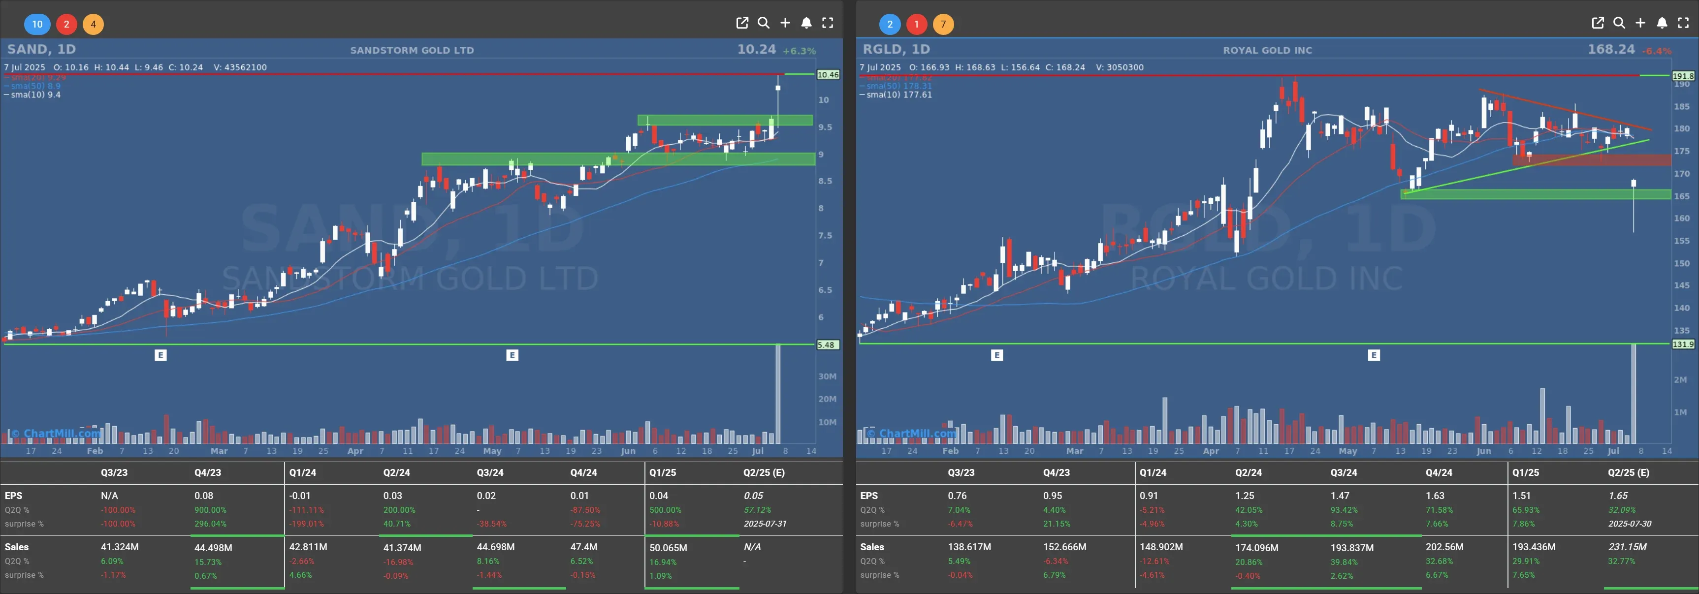Click RGLD Q4/24 sales value 202.56M
The height and width of the screenshot is (594, 1699).
(x=1444, y=547)
